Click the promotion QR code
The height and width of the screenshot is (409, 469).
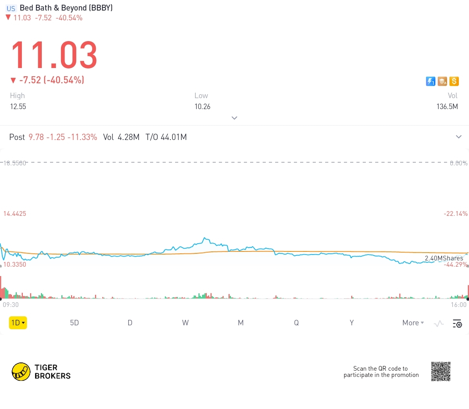tap(440, 371)
